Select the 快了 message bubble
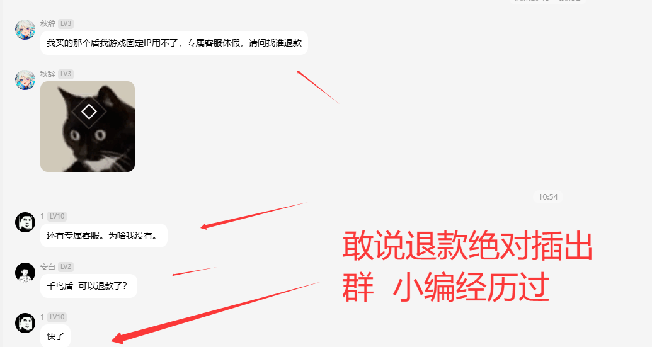652x347 pixels. pyautogui.click(x=55, y=336)
